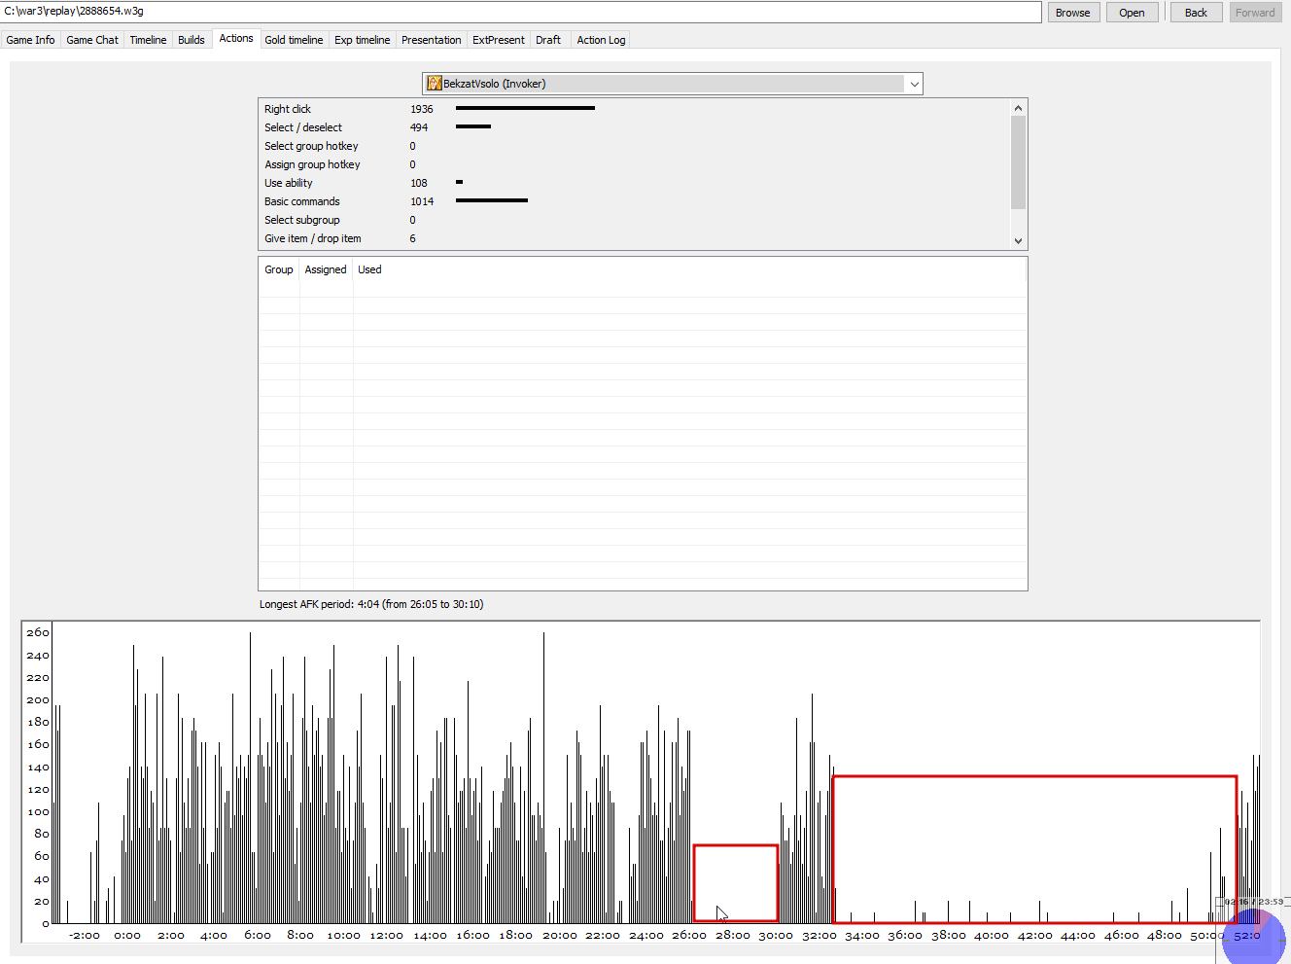Click the Invoker hero icon in player dropdown
Screen dimensions: 1291x964
[x=435, y=84]
